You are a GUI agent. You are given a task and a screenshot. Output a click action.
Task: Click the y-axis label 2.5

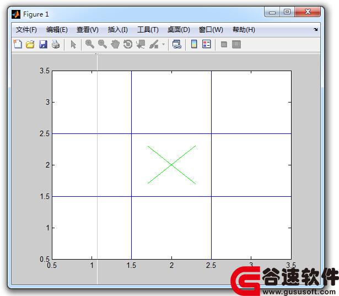pos(44,133)
